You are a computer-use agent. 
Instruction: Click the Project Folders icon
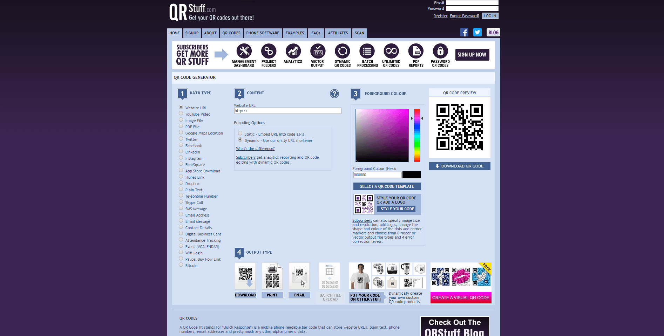point(269,51)
